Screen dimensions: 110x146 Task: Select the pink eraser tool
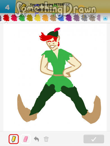tap(26, 139)
